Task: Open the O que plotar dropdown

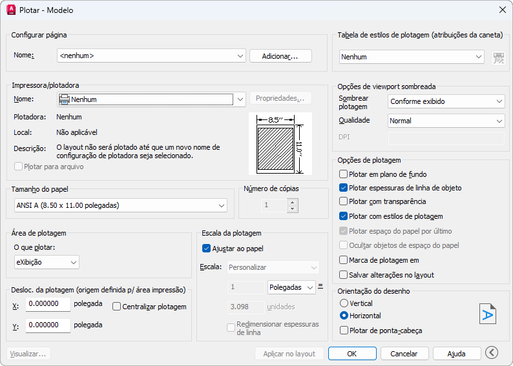Action: [x=47, y=261]
